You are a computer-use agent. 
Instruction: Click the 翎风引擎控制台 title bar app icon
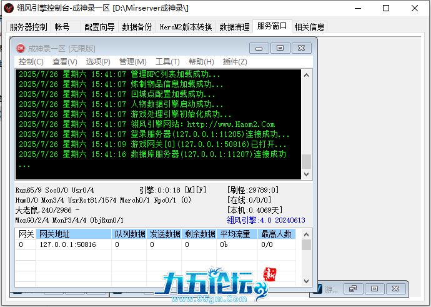(9, 8)
